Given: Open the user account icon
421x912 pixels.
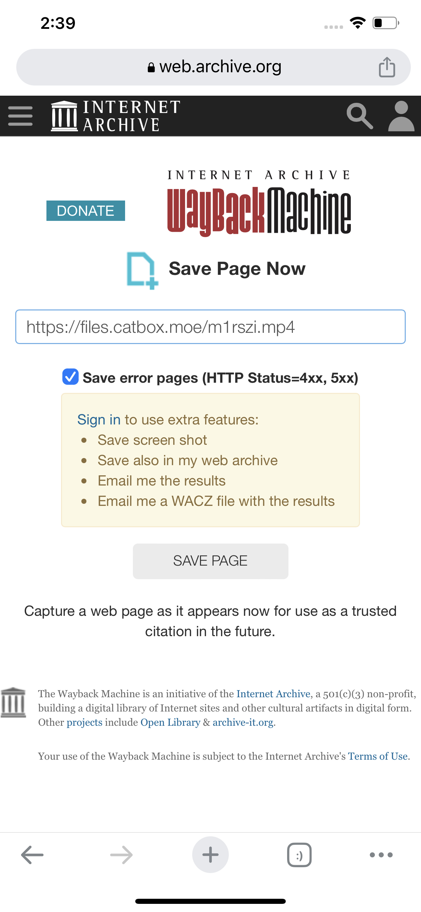Looking at the screenshot, I should click(x=401, y=116).
